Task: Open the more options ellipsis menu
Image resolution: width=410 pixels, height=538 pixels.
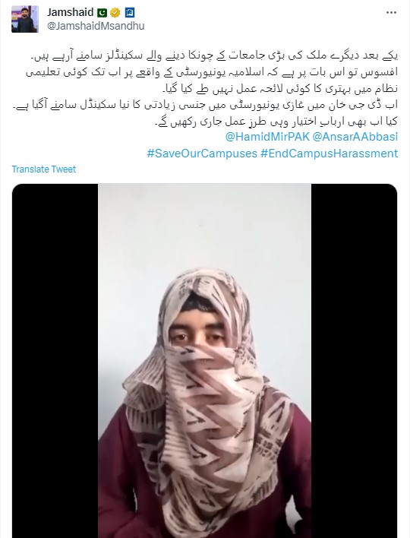Action: (391, 13)
